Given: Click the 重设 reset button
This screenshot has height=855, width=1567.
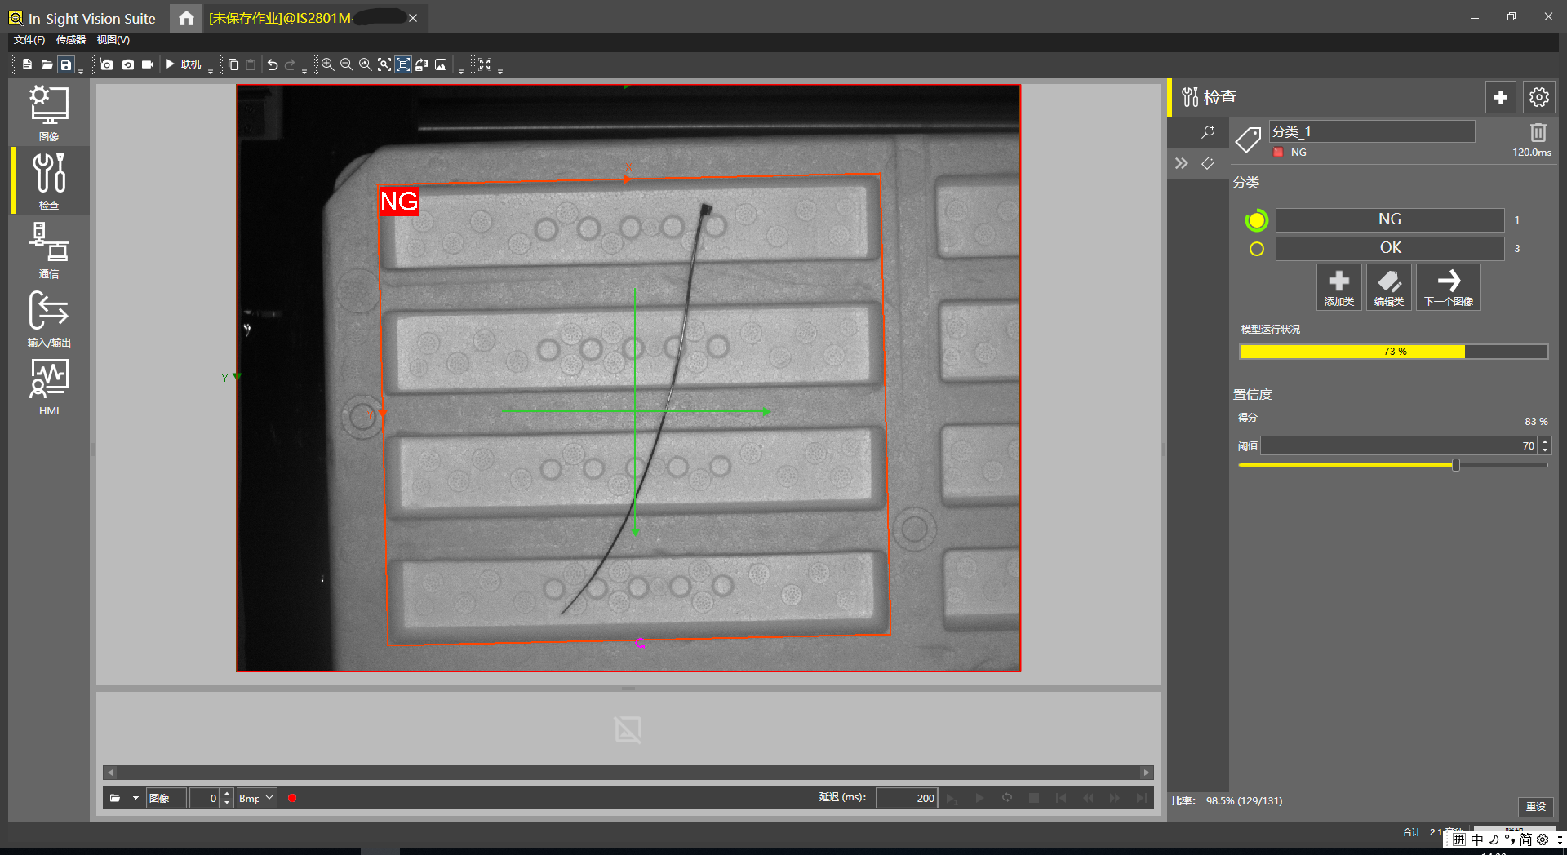Looking at the screenshot, I should coord(1536,806).
